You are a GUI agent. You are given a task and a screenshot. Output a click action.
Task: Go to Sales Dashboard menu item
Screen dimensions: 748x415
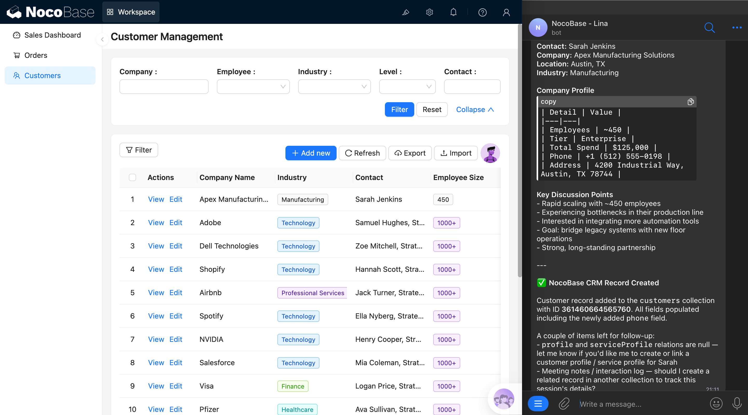52,35
